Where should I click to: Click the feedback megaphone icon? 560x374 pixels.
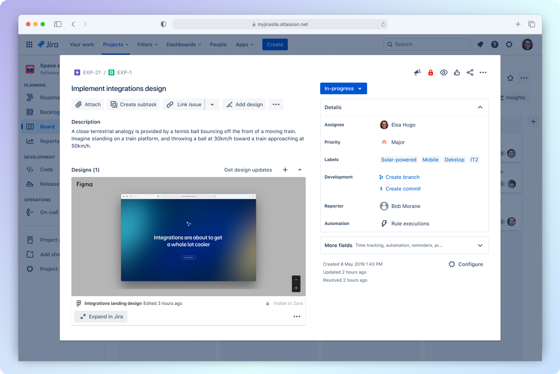point(417,72)
